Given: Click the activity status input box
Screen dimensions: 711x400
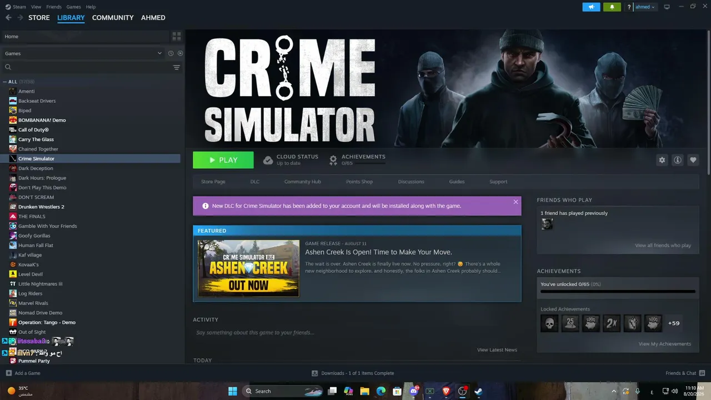Looking at the screenshot, I should click(x=357, y=333).
